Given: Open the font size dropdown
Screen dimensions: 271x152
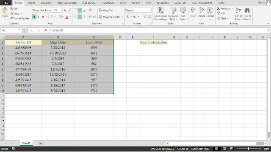Looking at the screenshot, I should (61, 10).
